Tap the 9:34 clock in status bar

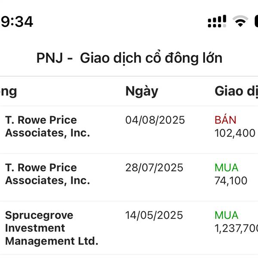tap(17, 21)
